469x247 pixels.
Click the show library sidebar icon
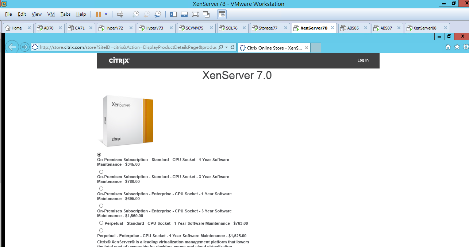click(x=173, y=14)
